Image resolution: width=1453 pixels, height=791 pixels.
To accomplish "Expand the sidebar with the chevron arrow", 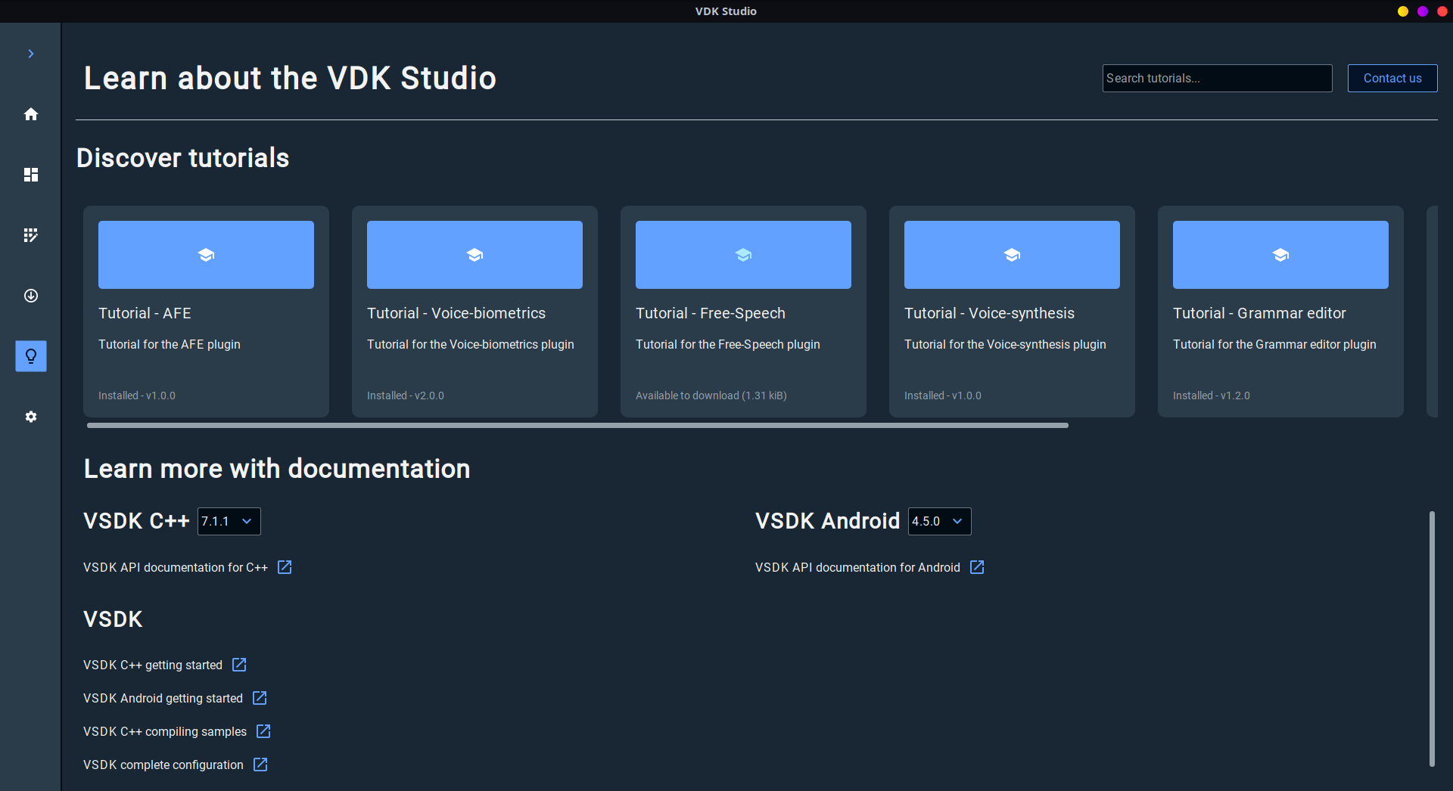I will click(x=31, y=54).
